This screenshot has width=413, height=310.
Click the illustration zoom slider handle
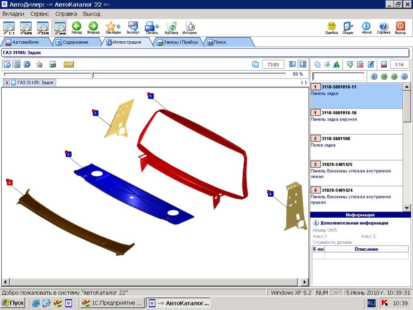click(92, 74)
